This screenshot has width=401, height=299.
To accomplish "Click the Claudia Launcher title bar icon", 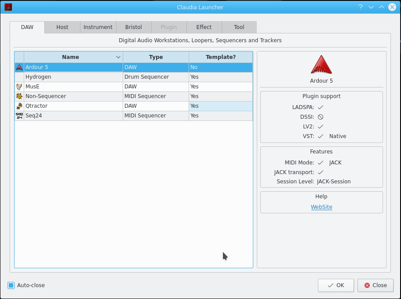I will (8, 7).
